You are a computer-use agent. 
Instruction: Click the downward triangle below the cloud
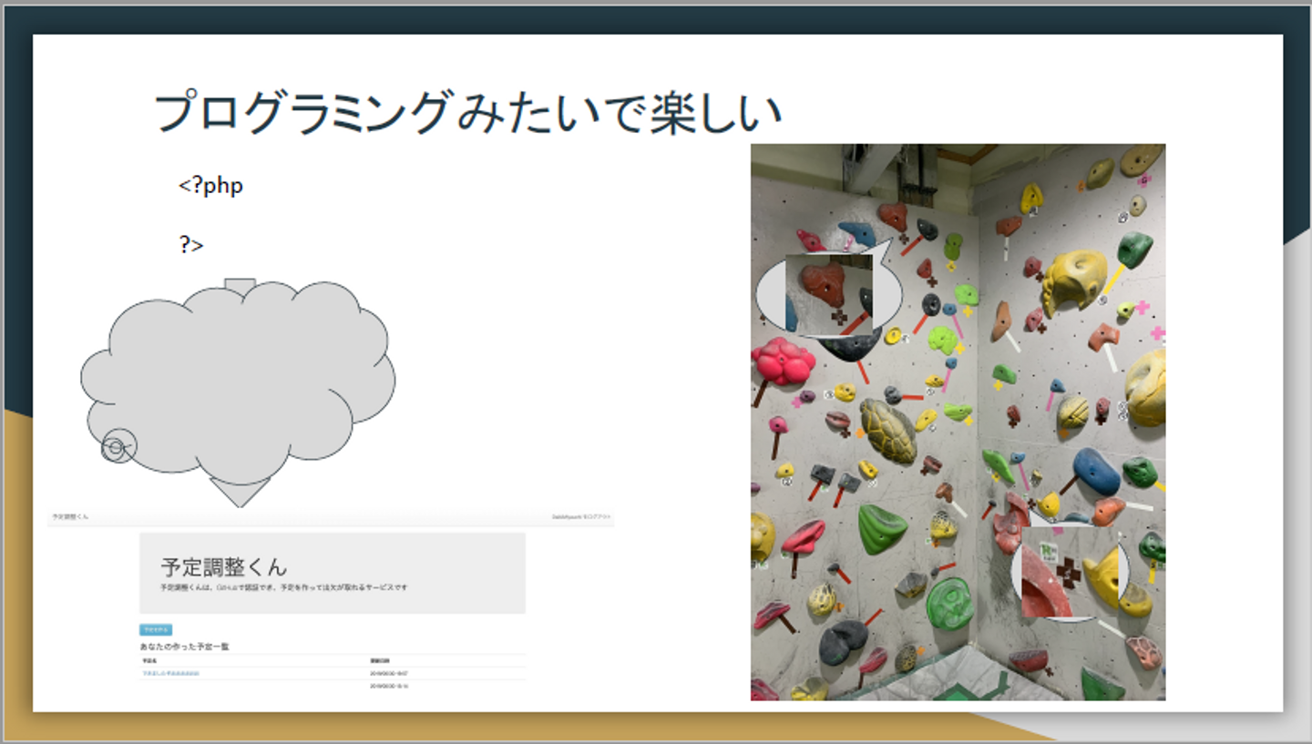pos(239,493)
